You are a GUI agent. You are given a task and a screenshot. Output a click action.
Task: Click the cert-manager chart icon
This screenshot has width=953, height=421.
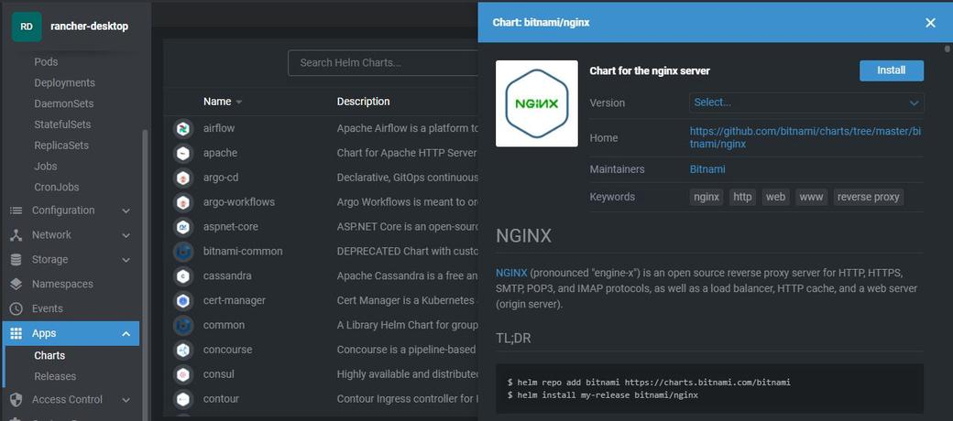[182, 300]
